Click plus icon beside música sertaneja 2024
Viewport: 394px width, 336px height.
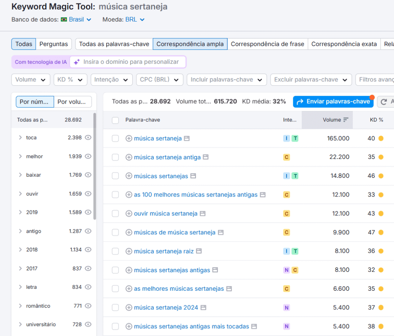[129, 308]
